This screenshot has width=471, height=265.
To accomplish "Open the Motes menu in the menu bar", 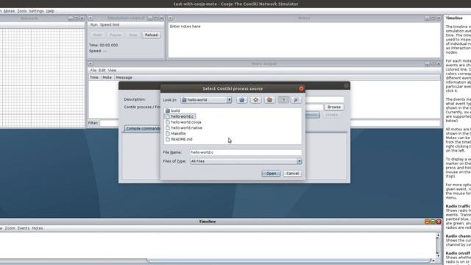I will pos(9,11).
